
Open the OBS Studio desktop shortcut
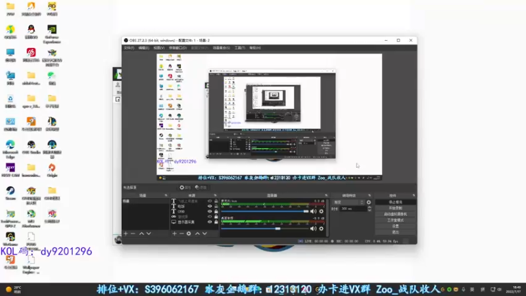click(x=31, y=147)
